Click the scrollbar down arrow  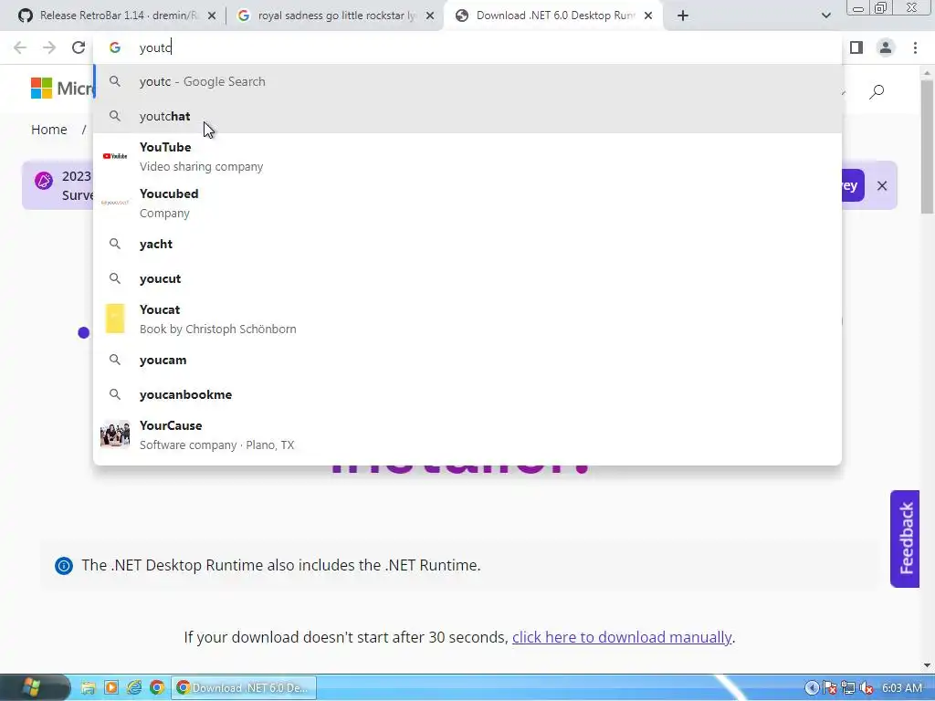coord(926,665)
